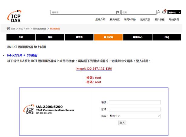Screen dimensions: 186x137
Task: Expand the 語系 language select box
Action: 135,116
